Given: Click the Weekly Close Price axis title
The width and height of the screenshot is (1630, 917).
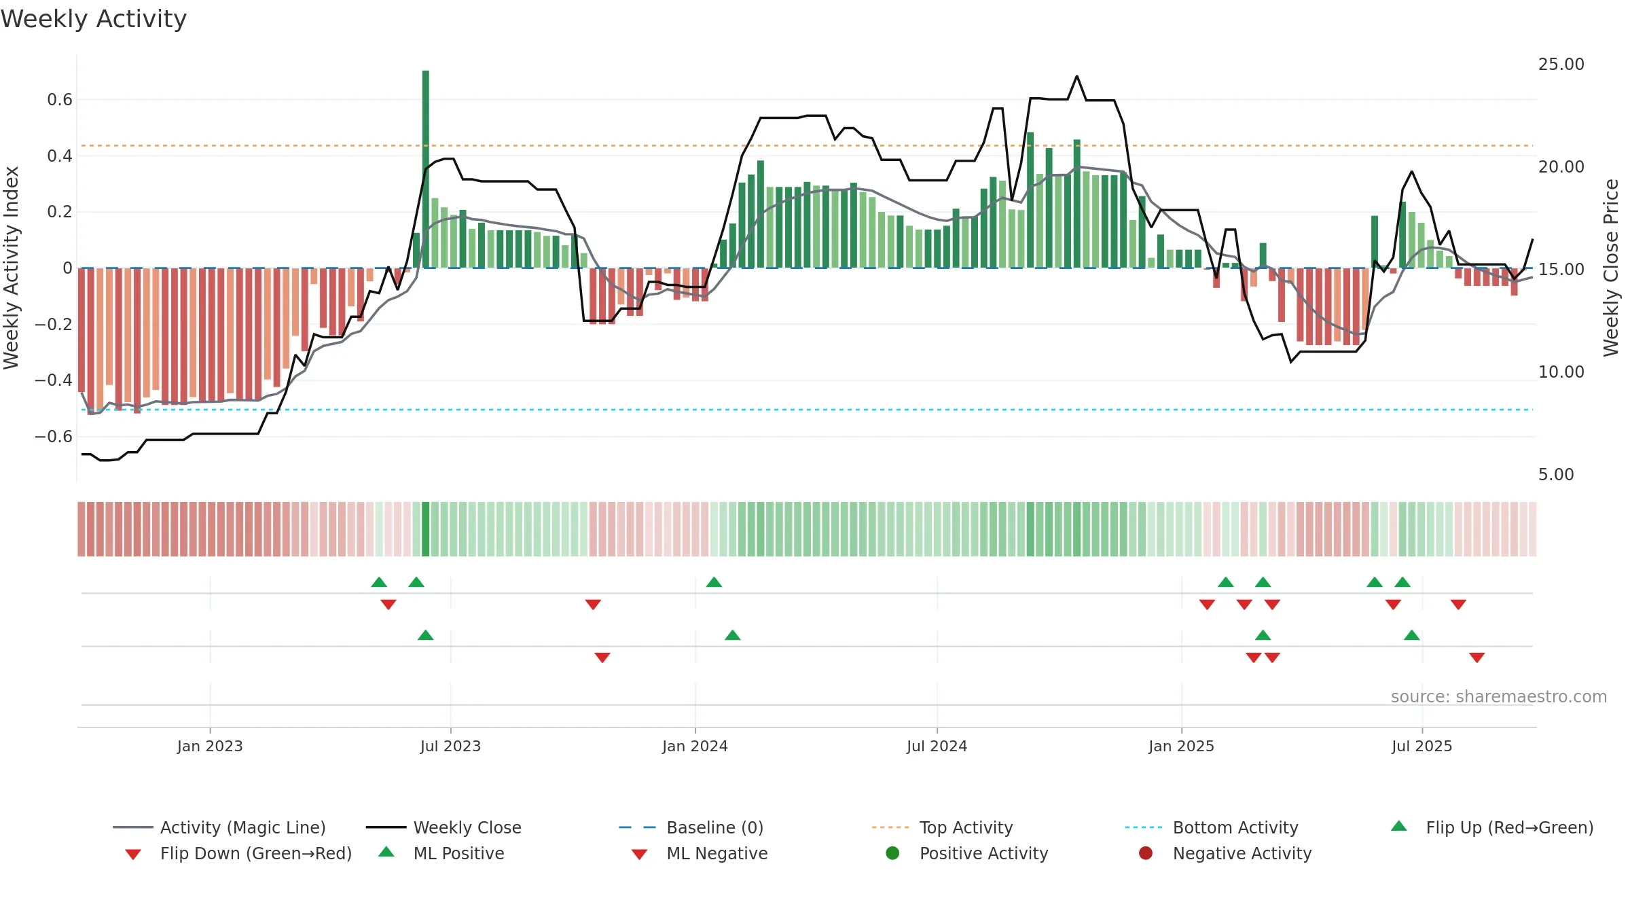Looking at the screenshot, I should pyautogui.click(x=1611, y=268).
